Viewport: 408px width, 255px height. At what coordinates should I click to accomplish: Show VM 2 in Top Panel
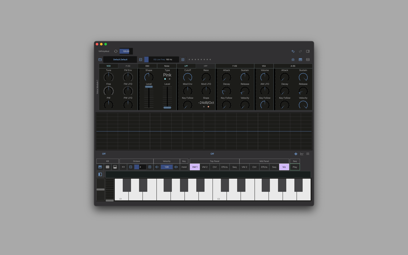(205, 167)
